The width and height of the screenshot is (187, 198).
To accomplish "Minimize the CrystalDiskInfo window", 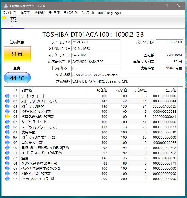I will pos(154,6).
